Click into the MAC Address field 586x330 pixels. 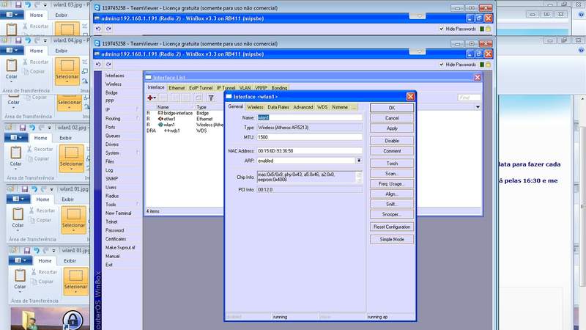(309, 151)
